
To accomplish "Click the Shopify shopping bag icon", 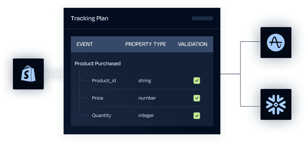I will coord(28,74).
